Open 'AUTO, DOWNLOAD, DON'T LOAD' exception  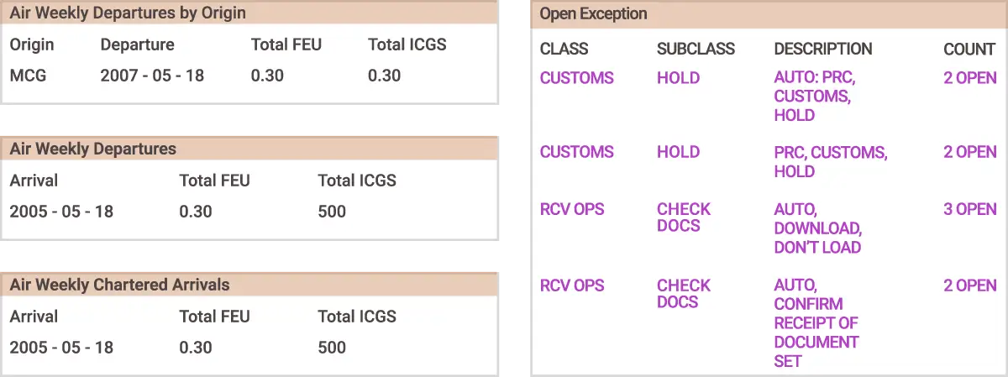point(817,228)
